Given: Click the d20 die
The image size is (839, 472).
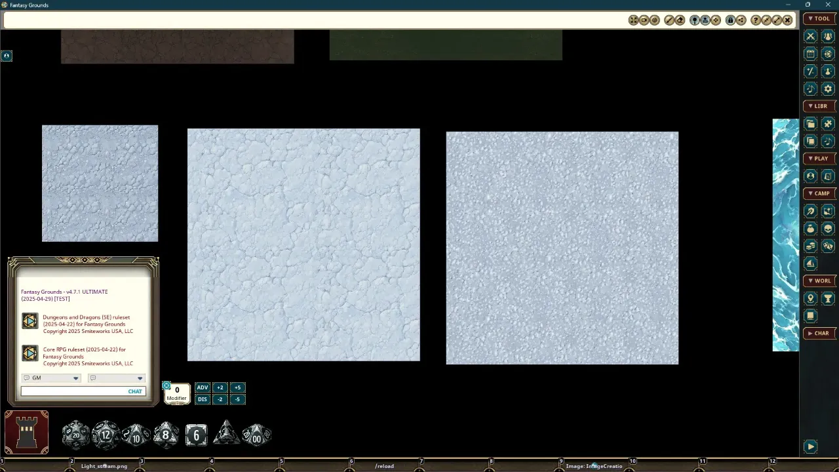Looking at the screenshot, I should [x=75, y=435].
